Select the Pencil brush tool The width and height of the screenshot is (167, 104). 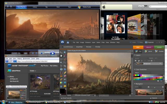coord(61,79)
